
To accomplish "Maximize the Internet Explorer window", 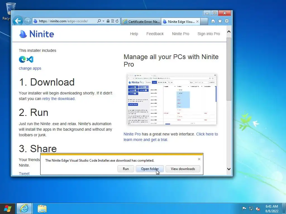I will coord(215,13).
